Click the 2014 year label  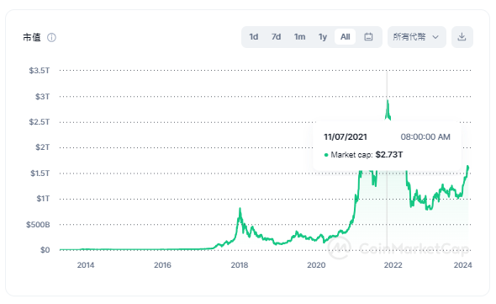(x=86, y=265)
